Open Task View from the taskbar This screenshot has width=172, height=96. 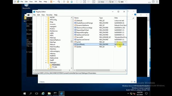point(37,94)
